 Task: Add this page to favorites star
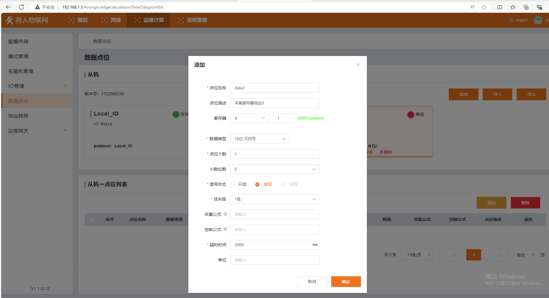point(484,7)
